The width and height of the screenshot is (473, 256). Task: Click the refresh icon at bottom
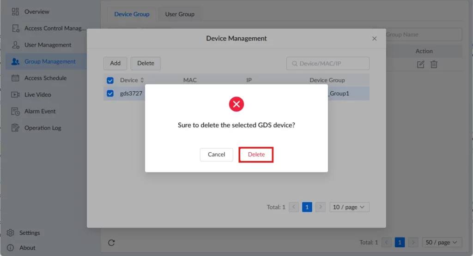(x=111, y=243)
